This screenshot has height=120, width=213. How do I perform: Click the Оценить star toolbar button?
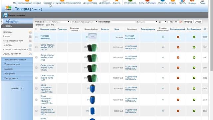(116, 2)
